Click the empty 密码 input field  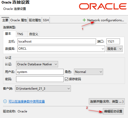pyautogui.click(x=40, y=79)
